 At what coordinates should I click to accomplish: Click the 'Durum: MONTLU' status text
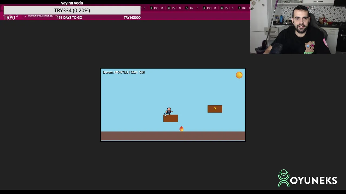point(115,72)
